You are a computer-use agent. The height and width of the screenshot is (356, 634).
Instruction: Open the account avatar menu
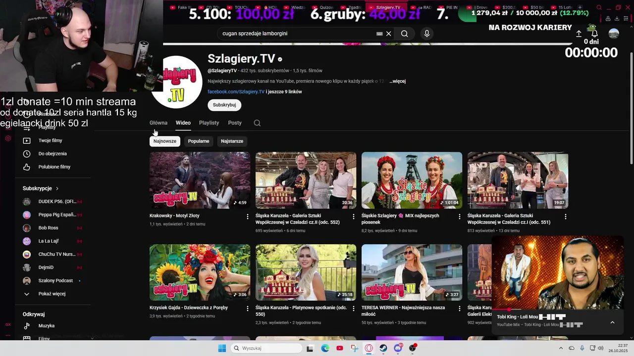point(614,34)
